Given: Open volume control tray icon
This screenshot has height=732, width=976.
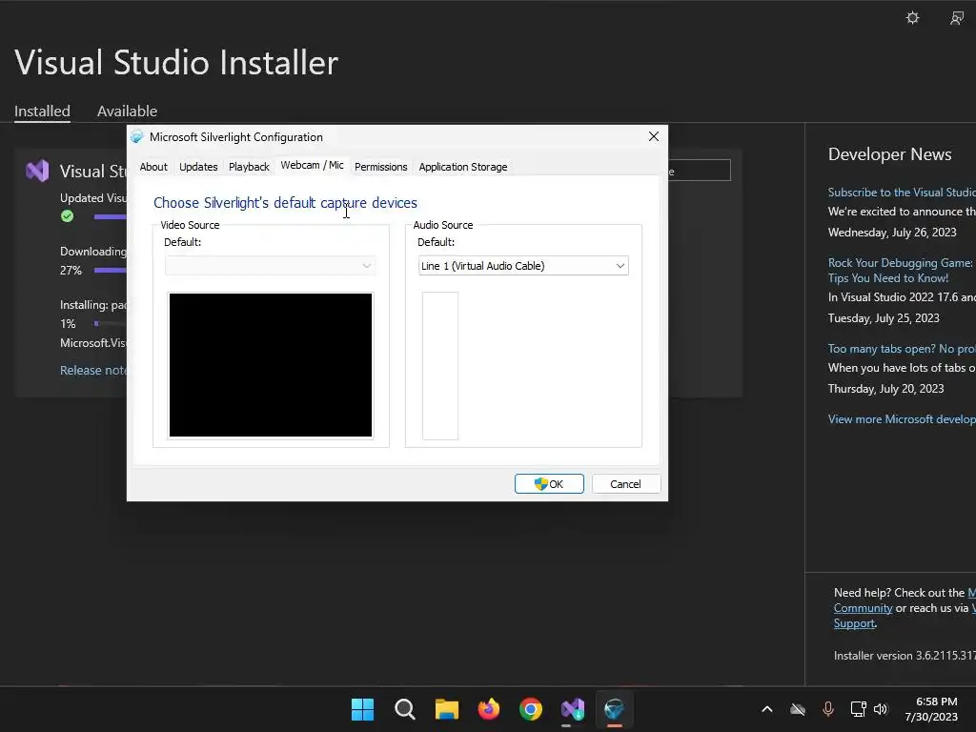Looking at the screenshot, I should [880, 709].
